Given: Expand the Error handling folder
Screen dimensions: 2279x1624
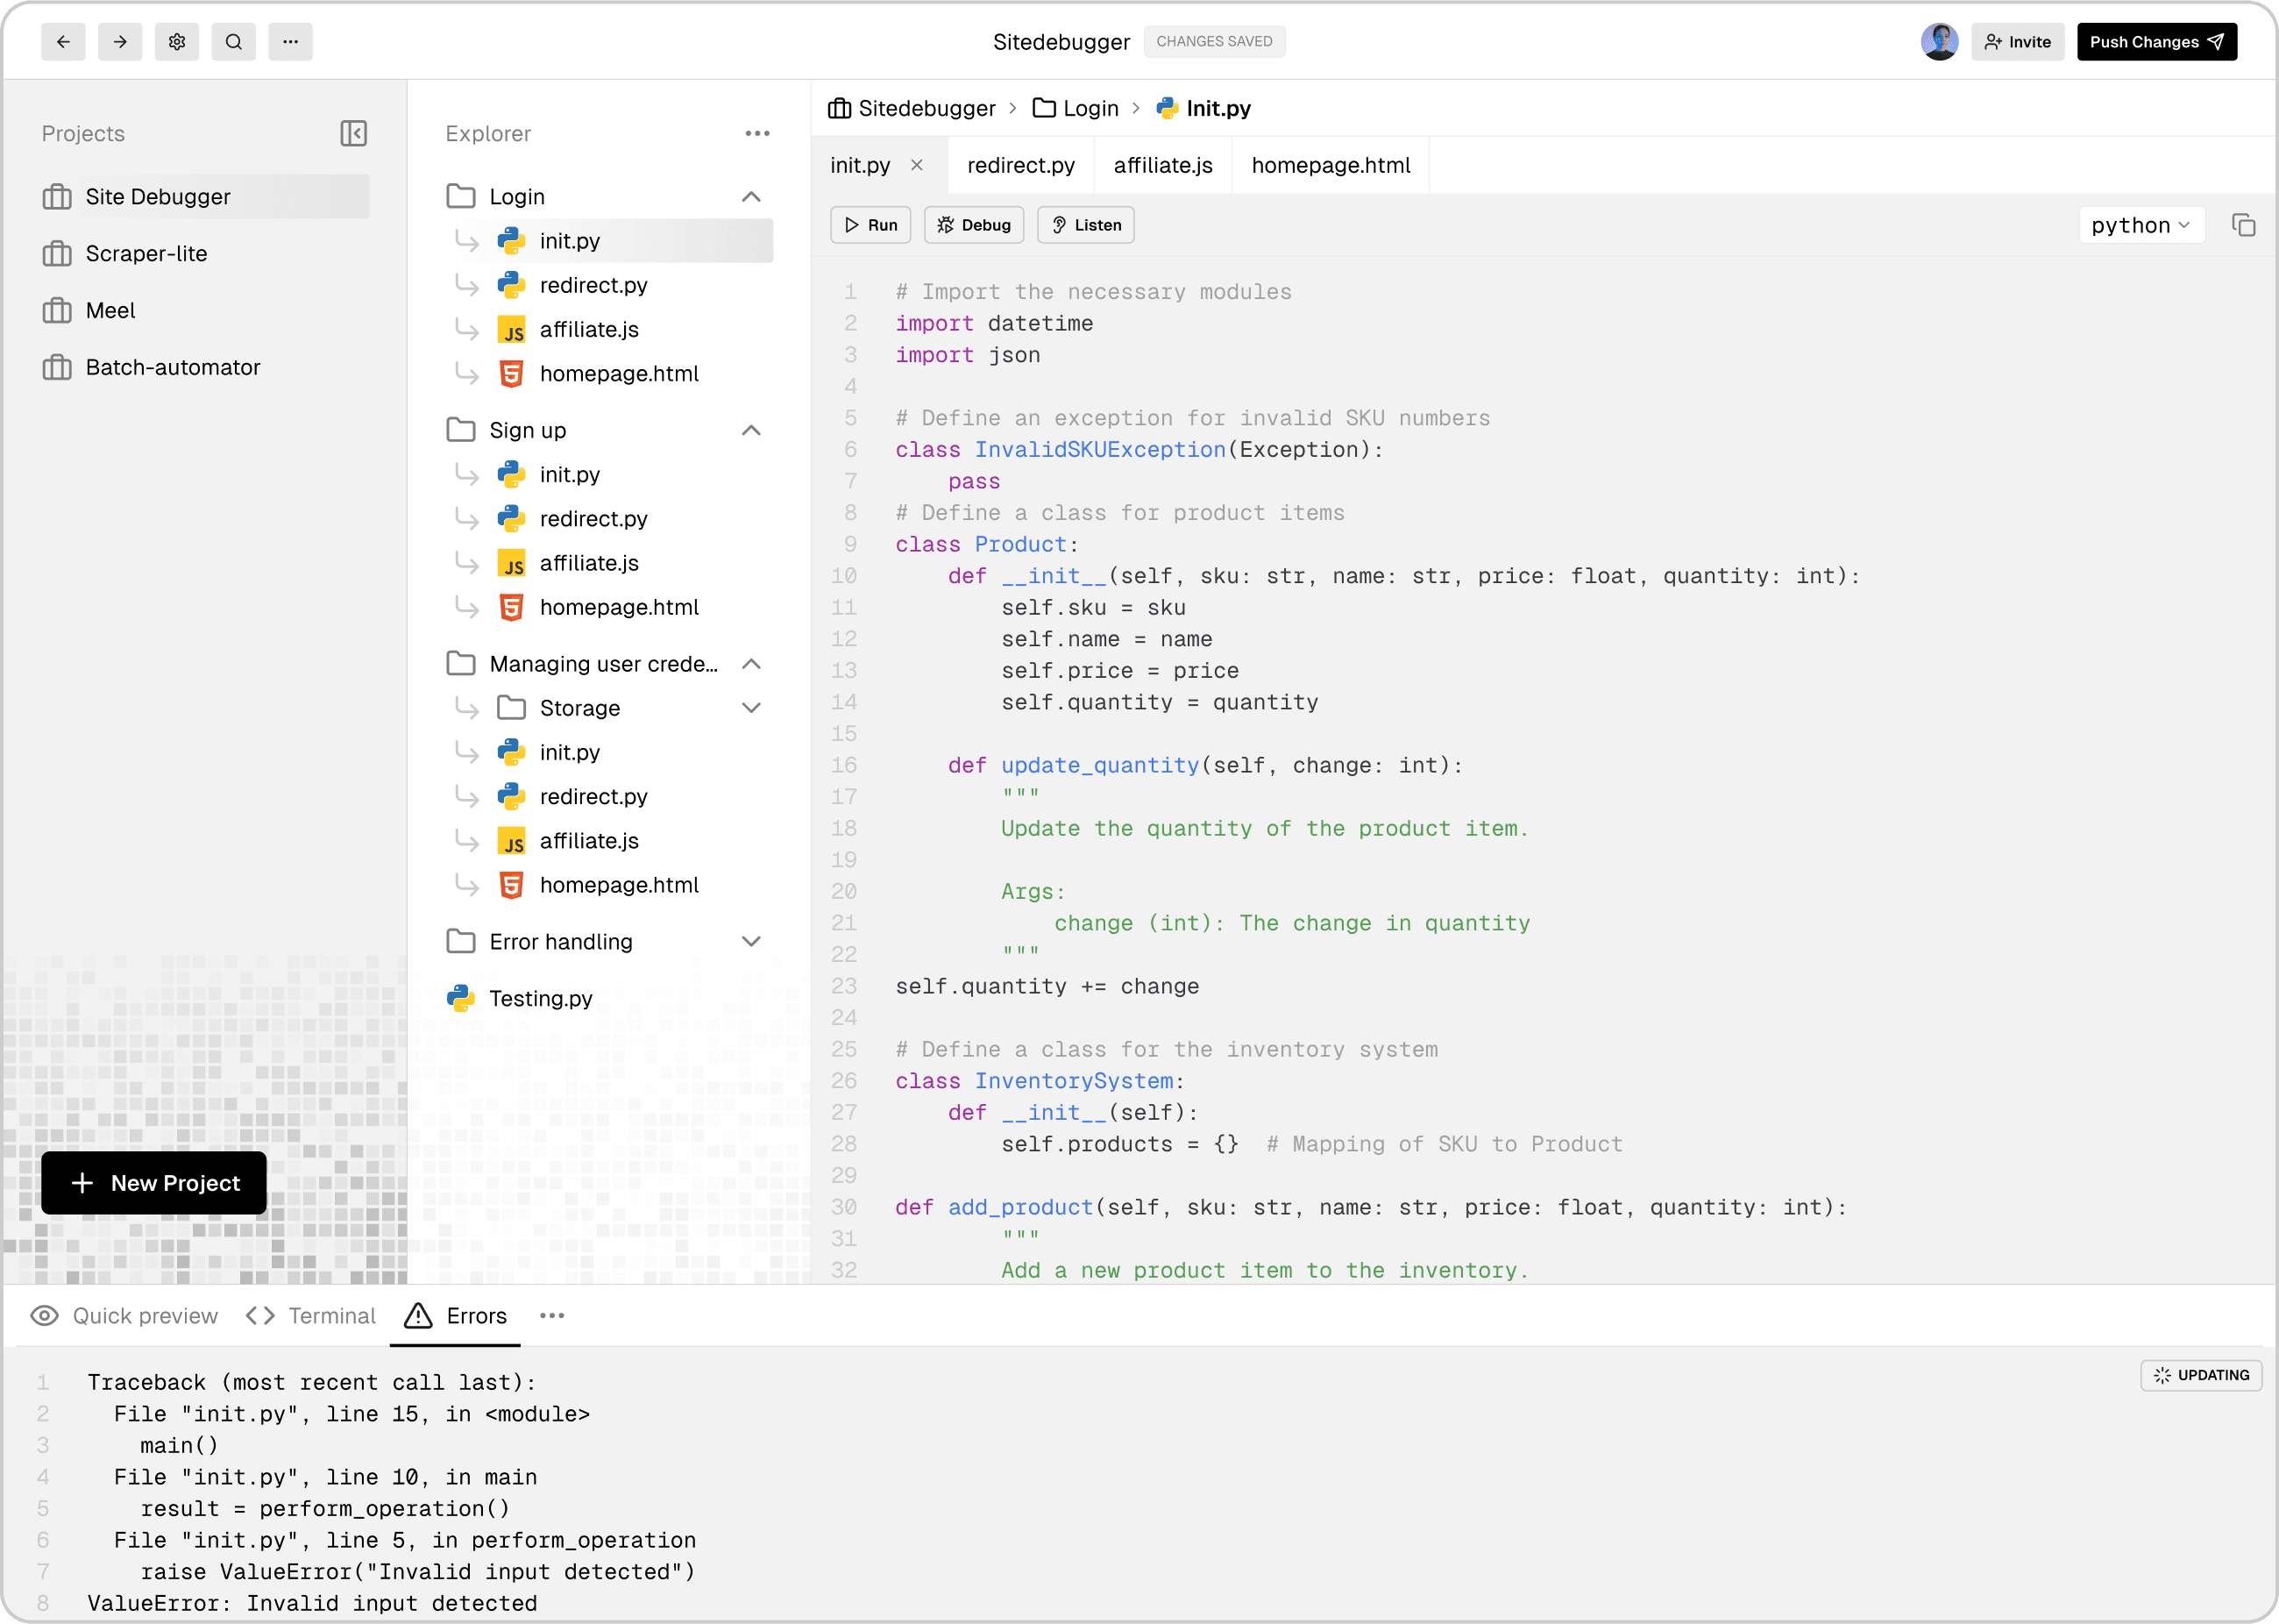Looking at the screenshot, I should (x=750, y=941).
